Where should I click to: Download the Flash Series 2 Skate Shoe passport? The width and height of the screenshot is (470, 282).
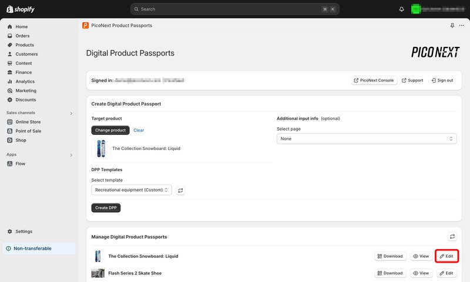[390, 273]
